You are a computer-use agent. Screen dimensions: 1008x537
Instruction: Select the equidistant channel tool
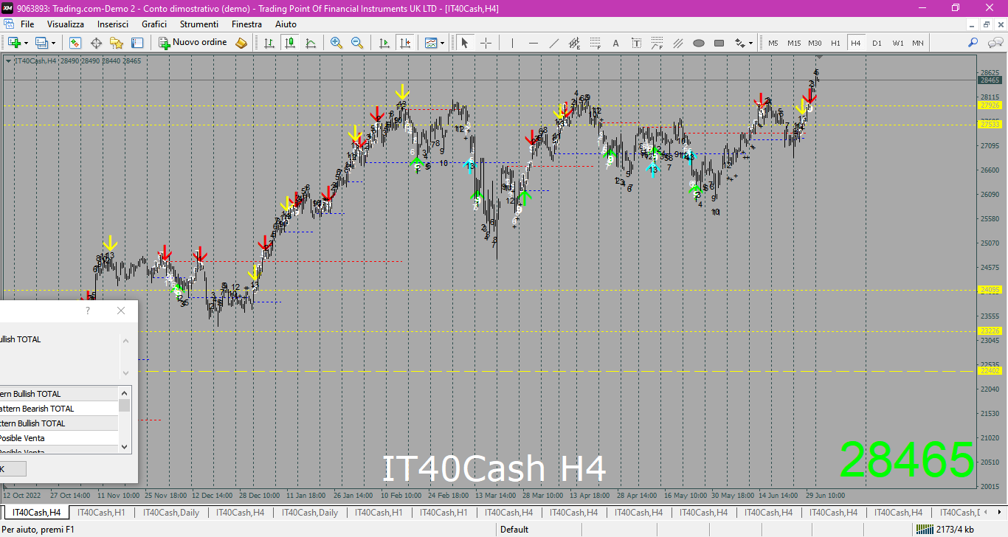(575, 43)
